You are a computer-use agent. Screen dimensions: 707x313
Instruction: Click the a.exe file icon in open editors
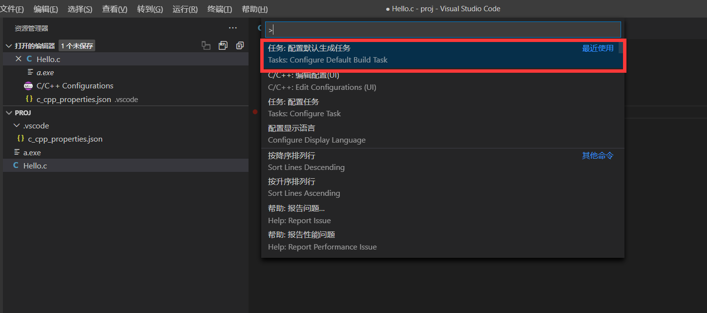pos(31,72)
